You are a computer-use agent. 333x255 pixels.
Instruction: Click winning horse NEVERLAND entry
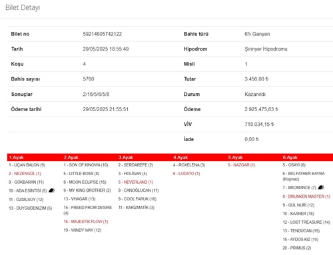tap(136, 182)
